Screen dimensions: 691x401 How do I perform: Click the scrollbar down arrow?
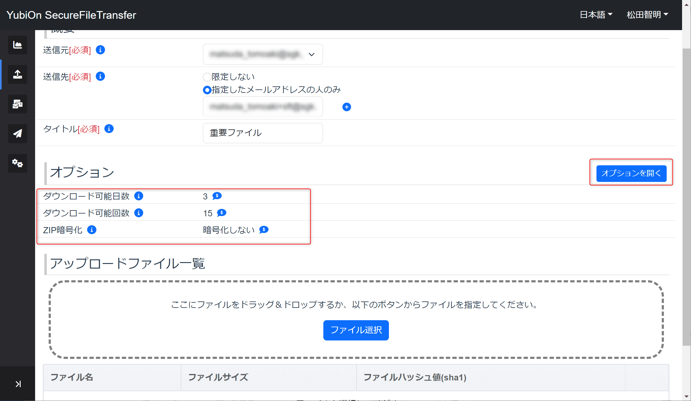tap(686, 397)
